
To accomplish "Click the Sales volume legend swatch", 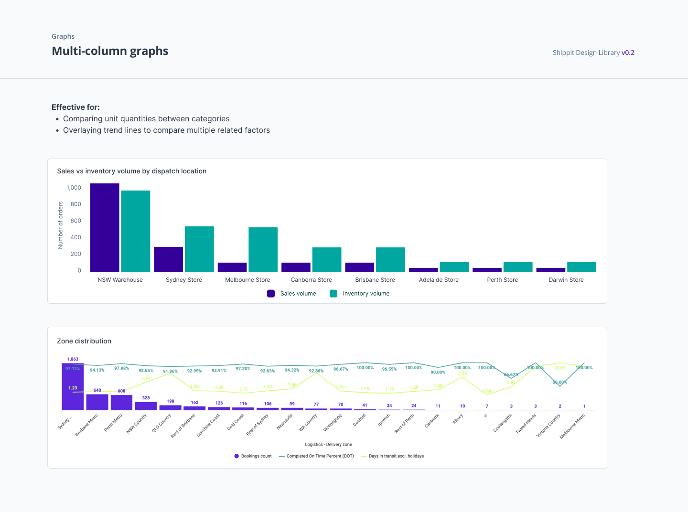I will tap(271, 294).
